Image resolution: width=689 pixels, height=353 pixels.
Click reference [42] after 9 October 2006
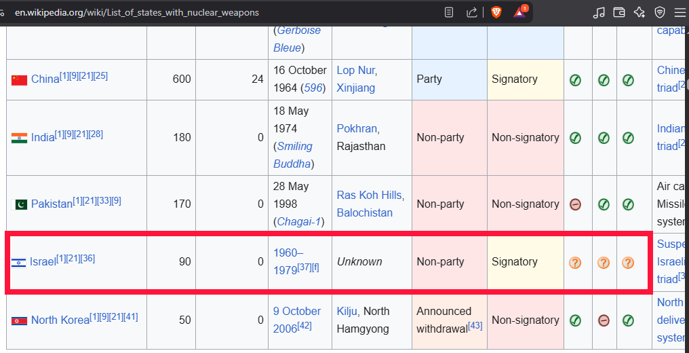point(304,325)
